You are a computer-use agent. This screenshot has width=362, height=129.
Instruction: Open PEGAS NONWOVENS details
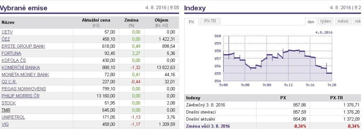pos(24,89)
